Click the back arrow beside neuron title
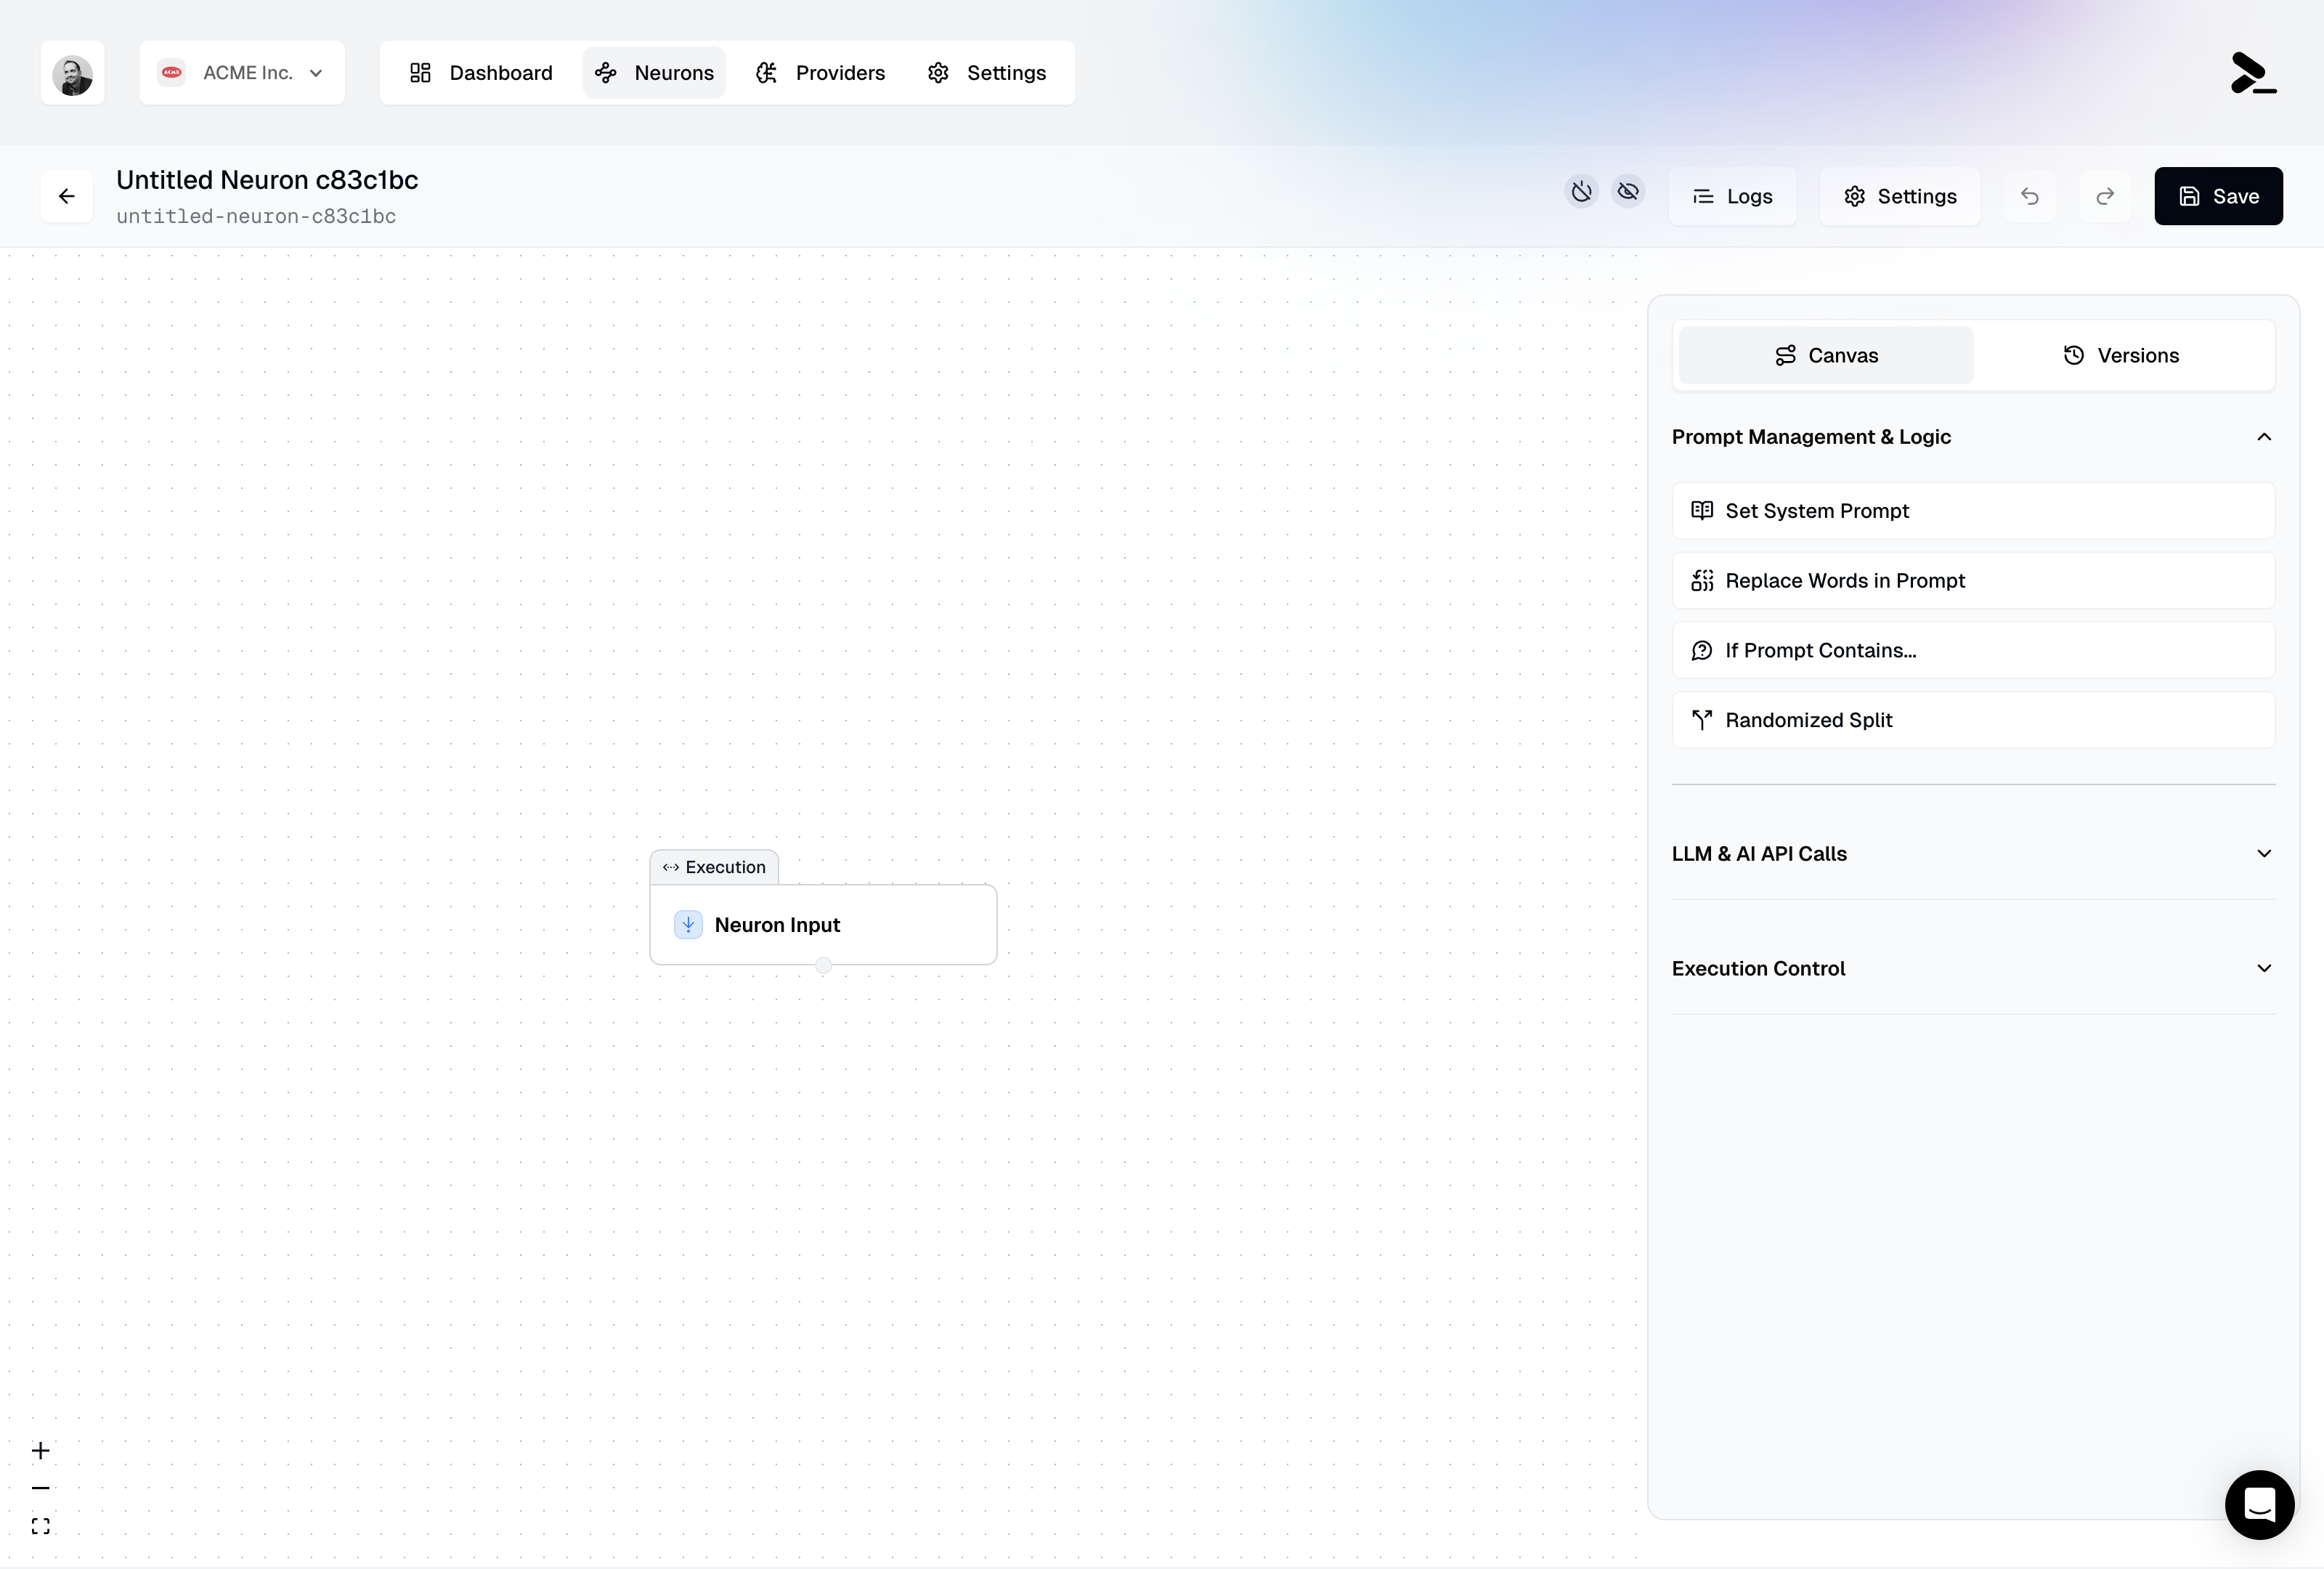 67,196
